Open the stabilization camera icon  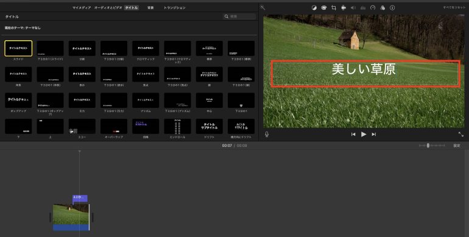pos(344,8)
